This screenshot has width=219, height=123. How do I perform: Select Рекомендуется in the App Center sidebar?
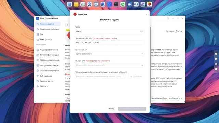tap(48, 24)
